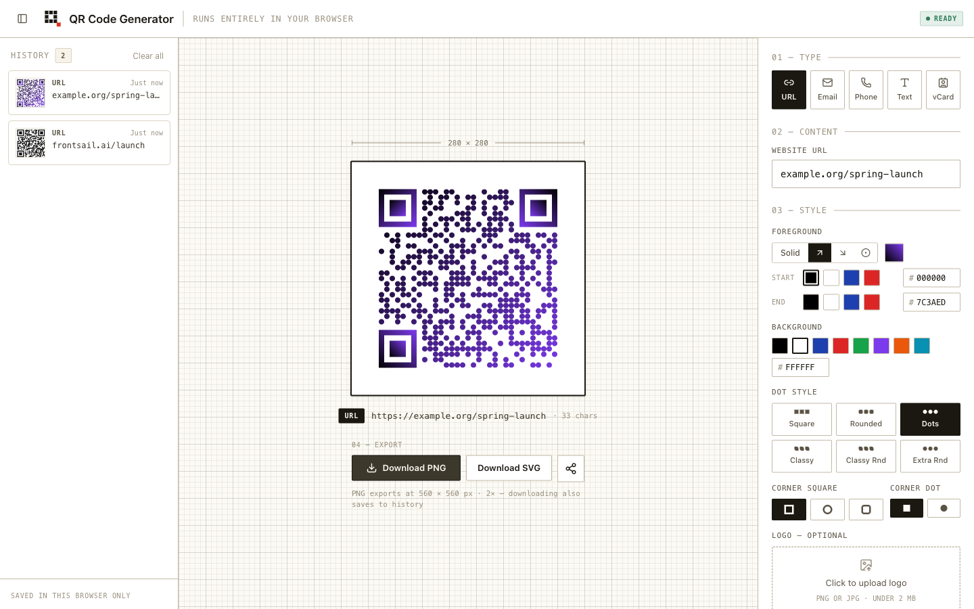Pick blue as gradient Start color
This screenshot has height=609, width=974.
coord(852,278)
